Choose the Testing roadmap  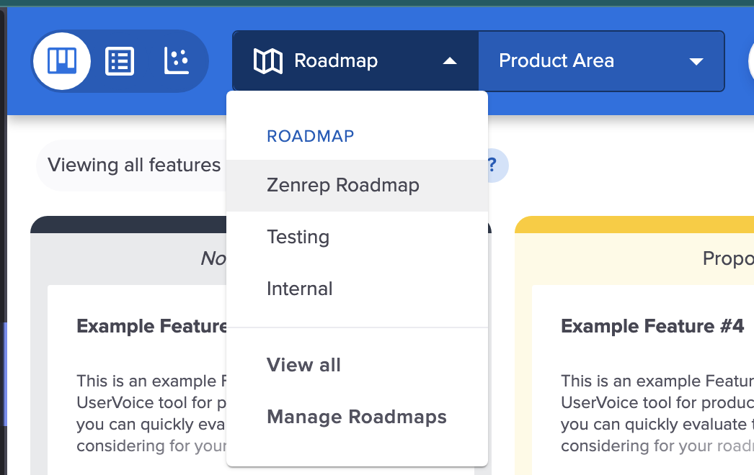[x=358, y=237]
